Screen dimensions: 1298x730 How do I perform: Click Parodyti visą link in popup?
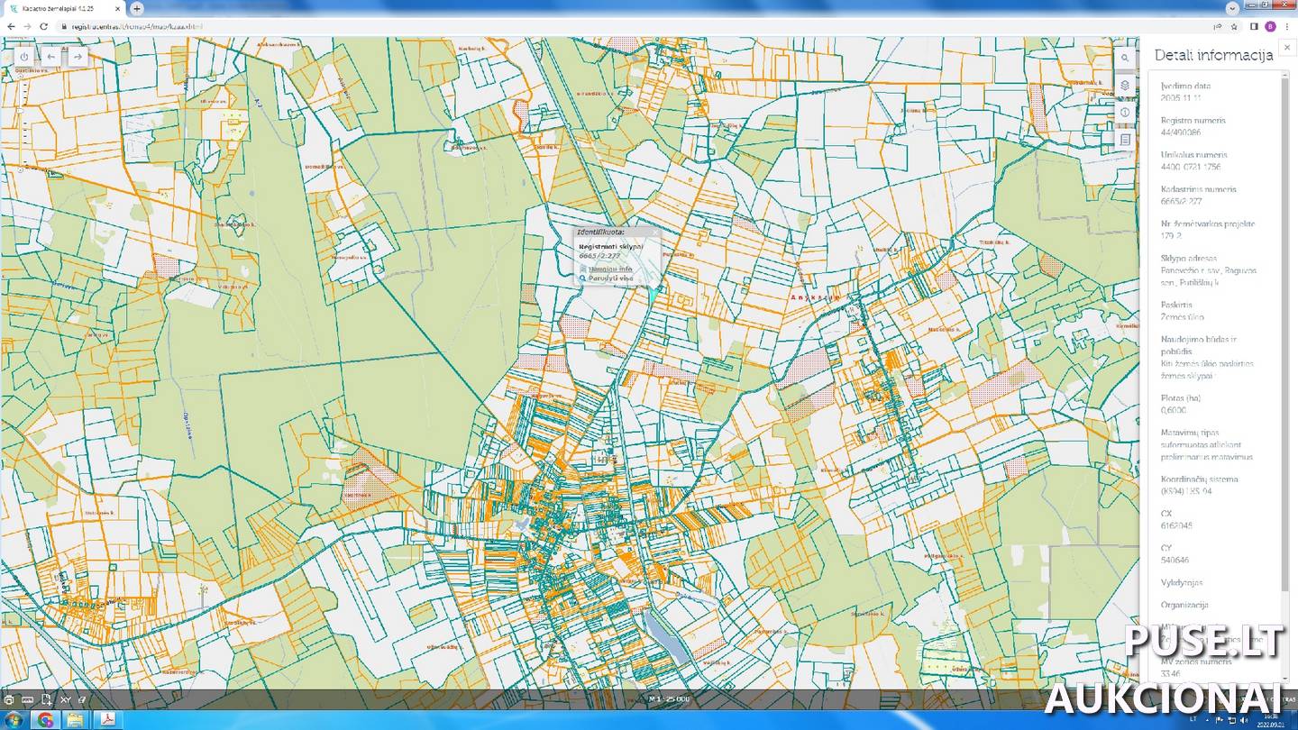pyautogui.click(x=610, y=278)
